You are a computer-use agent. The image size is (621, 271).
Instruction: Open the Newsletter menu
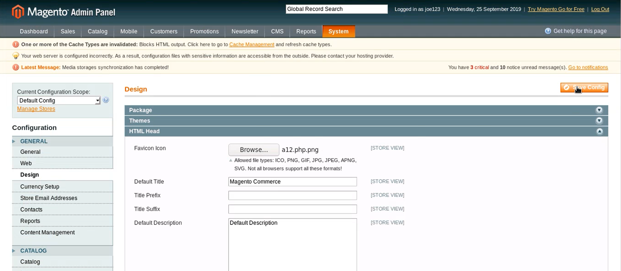(x=245, y=31)
